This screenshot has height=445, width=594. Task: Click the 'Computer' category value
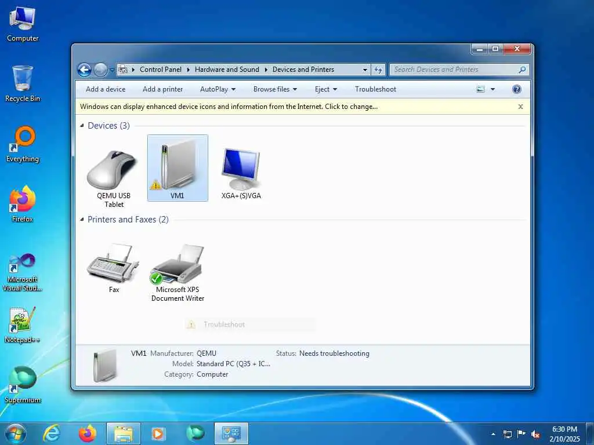pyautogui.click(x=212, y=375)
